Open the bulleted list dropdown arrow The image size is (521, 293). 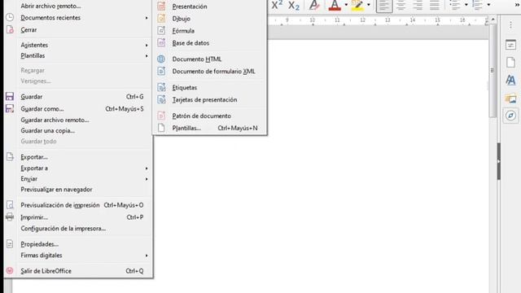[466, 5]
